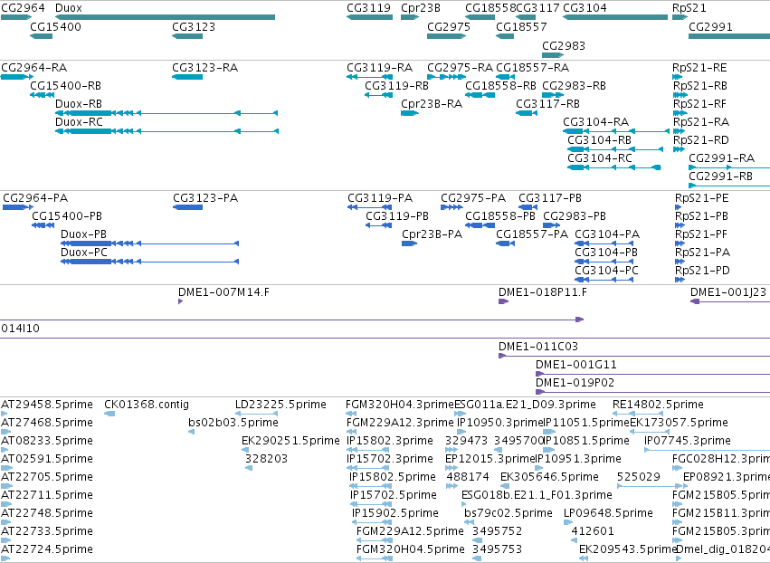Click clone DME1-018P11.F
Image resolution: width=770 pixels, height=563 pixels.
(543, 292)
